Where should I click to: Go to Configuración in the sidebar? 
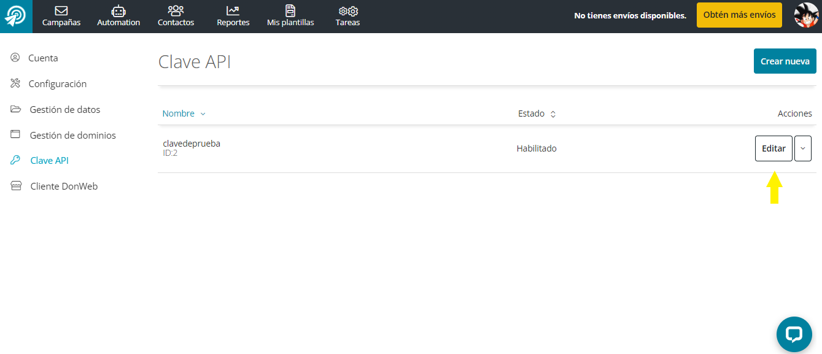pos(58,83)
